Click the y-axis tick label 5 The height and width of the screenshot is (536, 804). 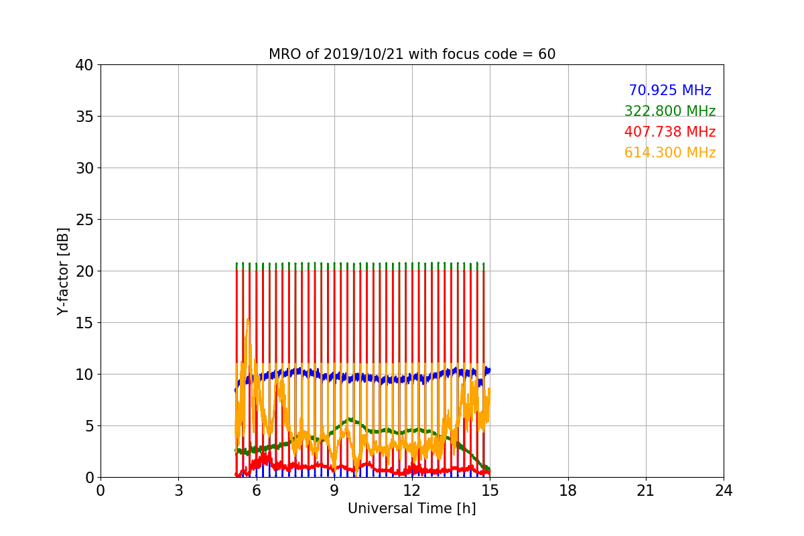click(x=89, y=426)
